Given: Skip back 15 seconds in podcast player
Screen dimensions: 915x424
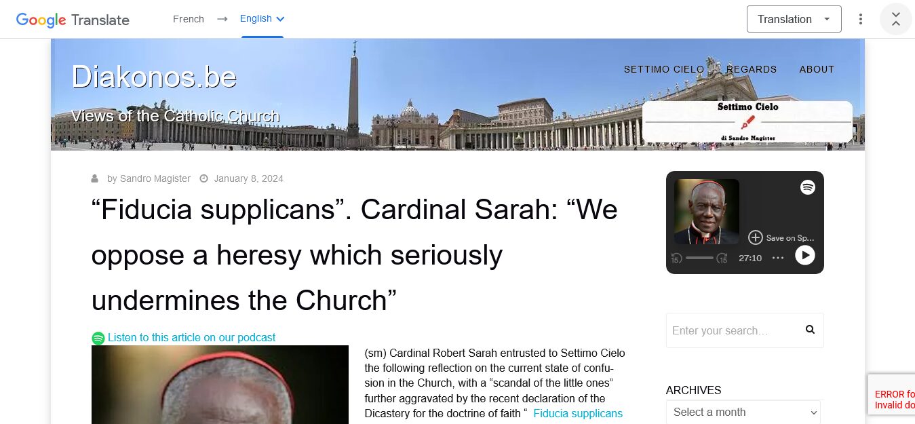Looking at the screenshot, I should (x=676, y=258).
